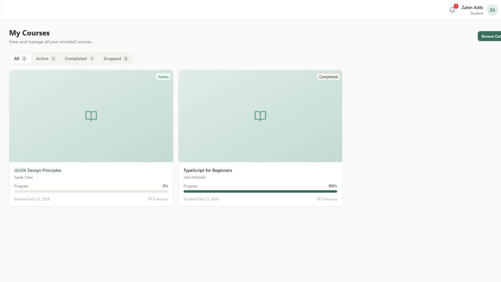This screenshot has height=282, width=501.
Task: Click Enrolled date on TypeScript card
Action: click(x=201, y=199)
